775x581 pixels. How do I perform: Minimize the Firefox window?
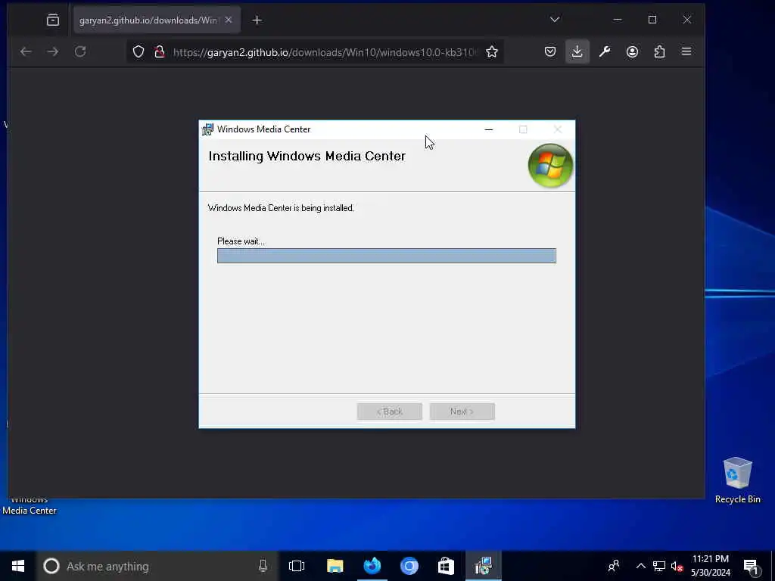pyautogui.click(x=618, y=20)
